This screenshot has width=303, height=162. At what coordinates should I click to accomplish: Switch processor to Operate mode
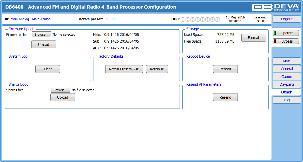tap(286, 33)
